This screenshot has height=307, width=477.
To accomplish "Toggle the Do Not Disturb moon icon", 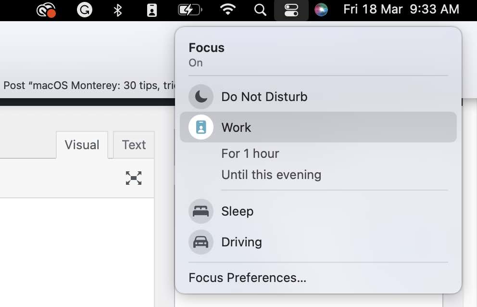I will [x=201, y=97].
